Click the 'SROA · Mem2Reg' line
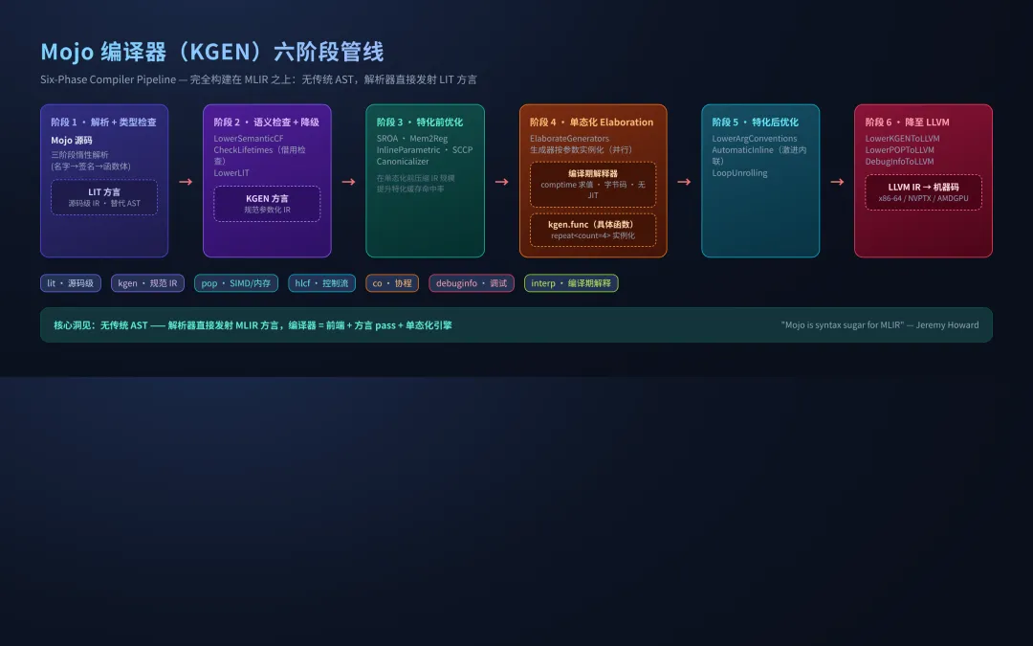This screenshot has width=1033, height=646. tap(411, 139)
